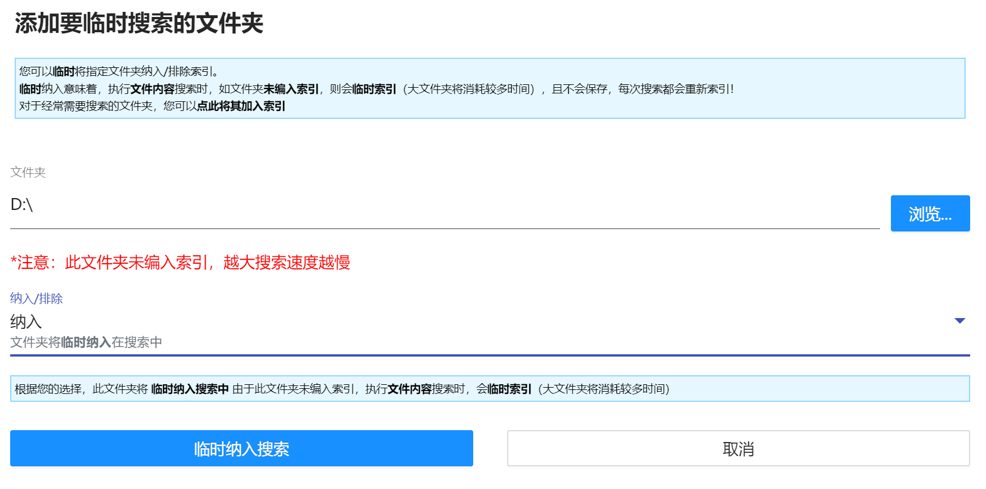Click the bold 临时纳入搜索中 text in bottom notice
This screenshot has width=986, height=489.
[x=190, y=389]
